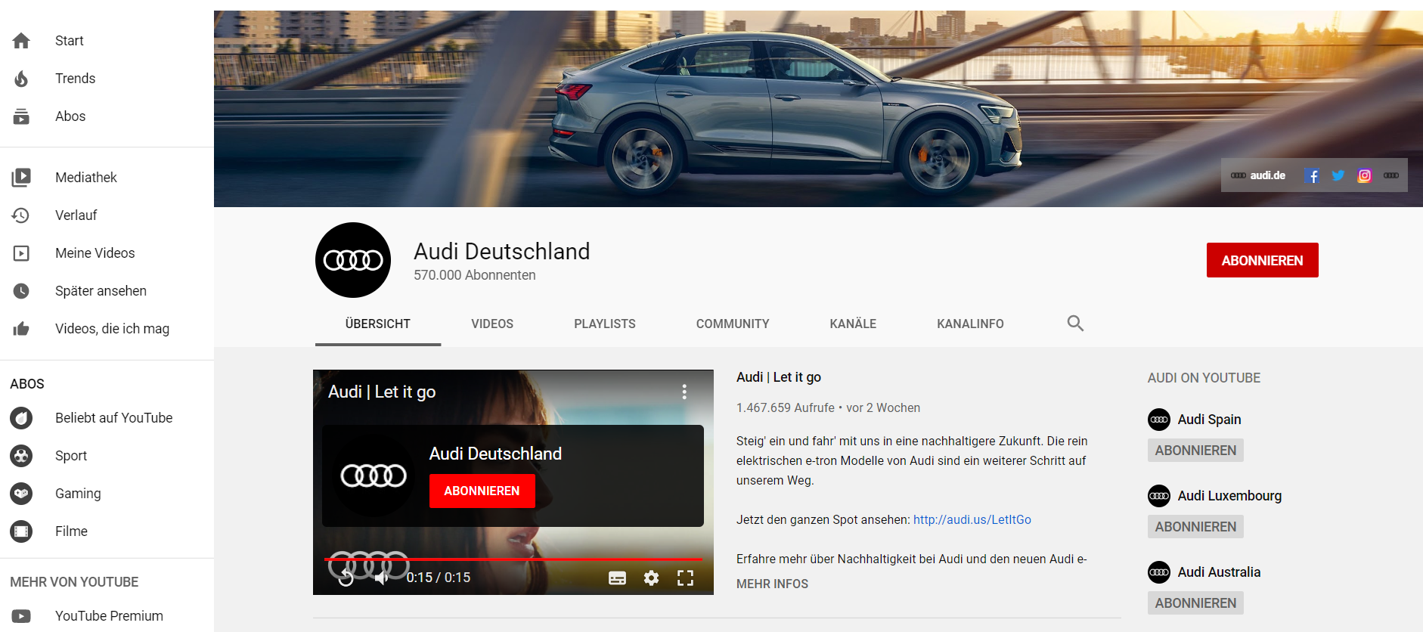
Task: Open the Audi Spain channel name
Action: point(1209,420)
